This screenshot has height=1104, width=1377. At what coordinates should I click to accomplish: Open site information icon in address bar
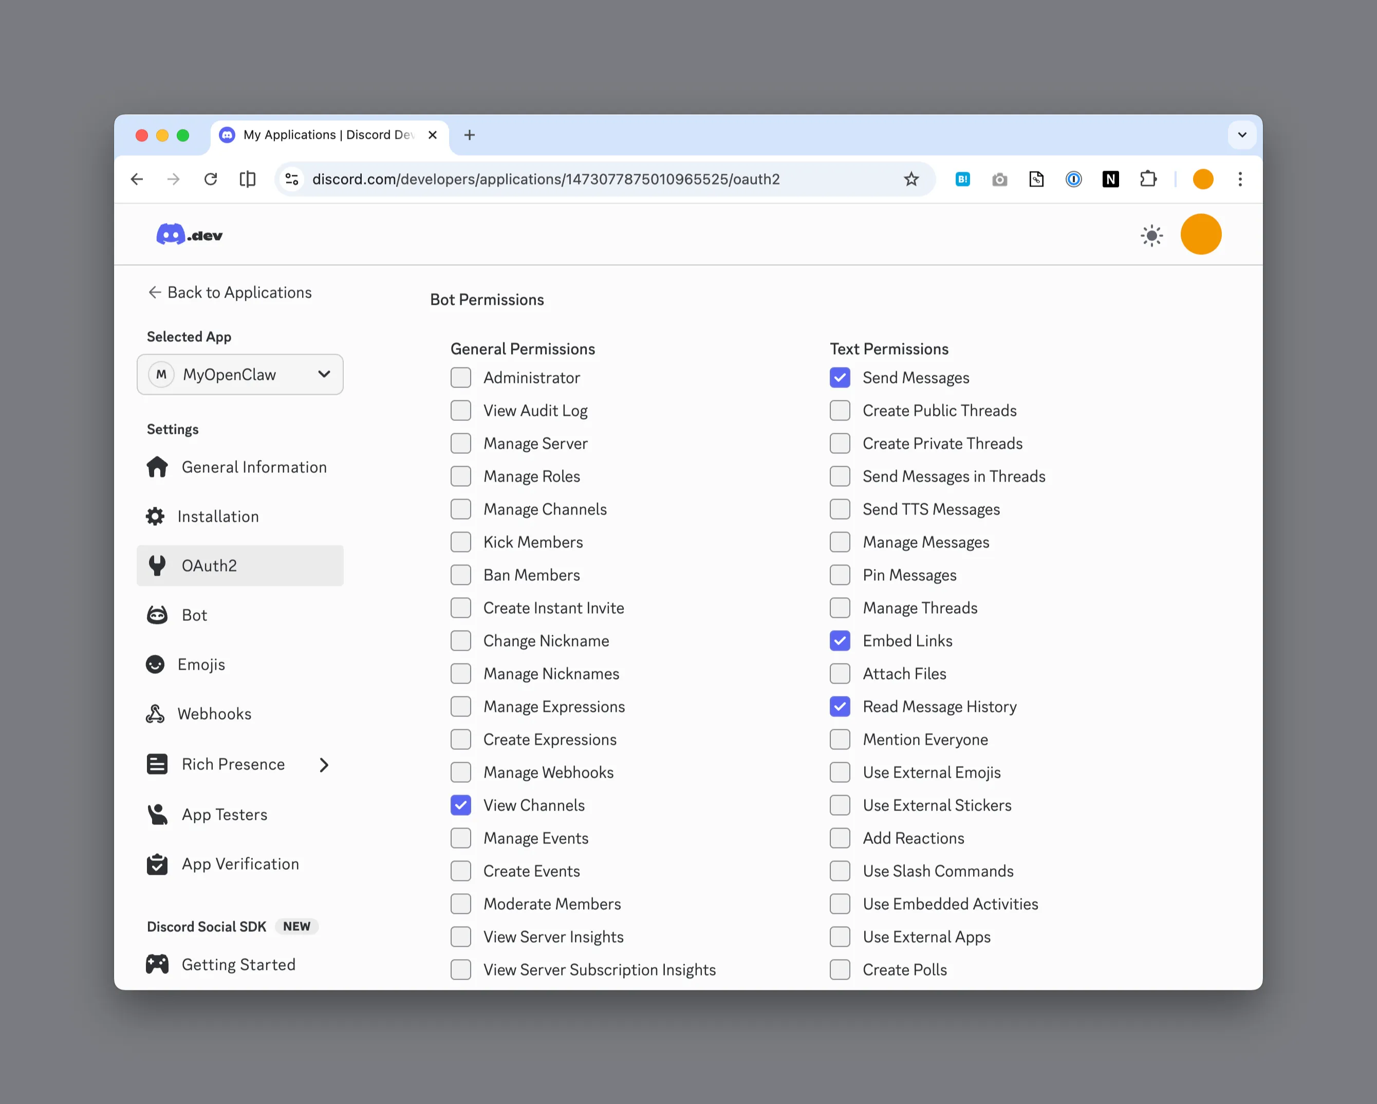[x=292, y=179]
